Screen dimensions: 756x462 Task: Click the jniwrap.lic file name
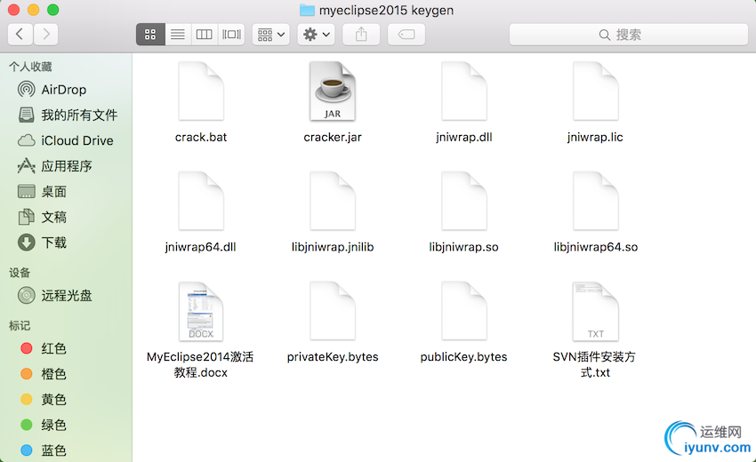click(595, 138)
